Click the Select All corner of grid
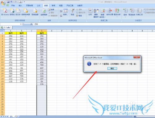The height and width of the screenshot is (118, 155). point(2,31)
